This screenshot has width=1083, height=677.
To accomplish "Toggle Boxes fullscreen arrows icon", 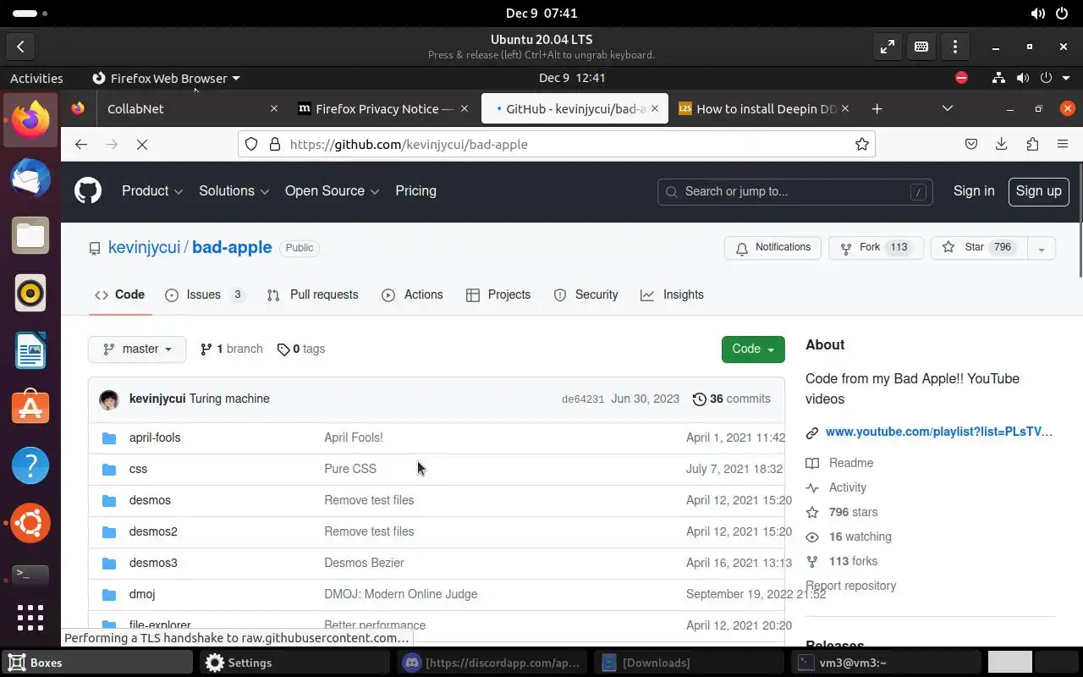I will pyautogui.click(x=888, y=47).
